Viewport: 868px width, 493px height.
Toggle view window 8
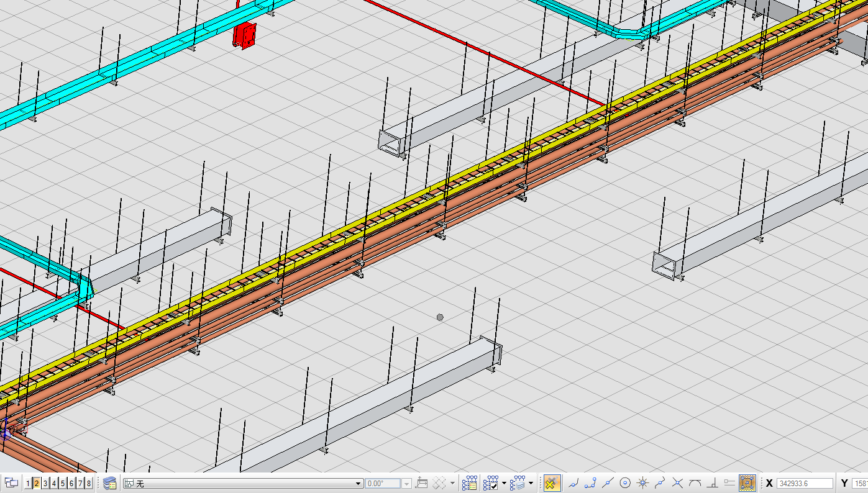(89, 483)
